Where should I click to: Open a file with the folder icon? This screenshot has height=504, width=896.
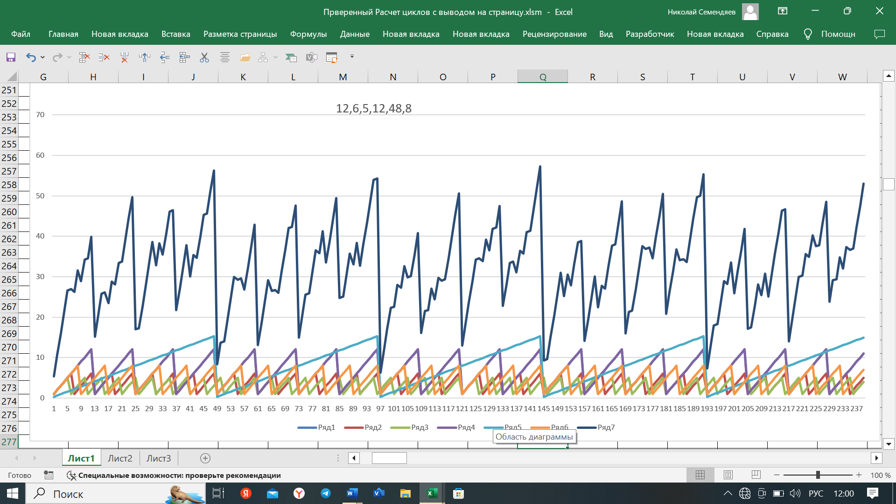[x=245, y=57]
